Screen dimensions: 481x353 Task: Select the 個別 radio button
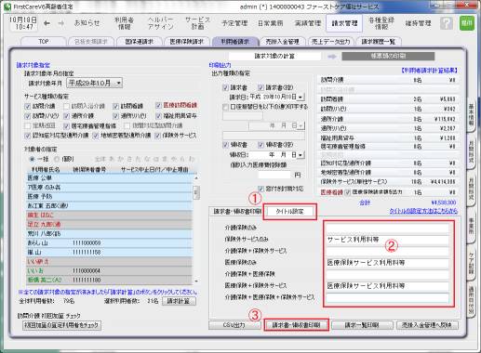(x=57, y=159)
